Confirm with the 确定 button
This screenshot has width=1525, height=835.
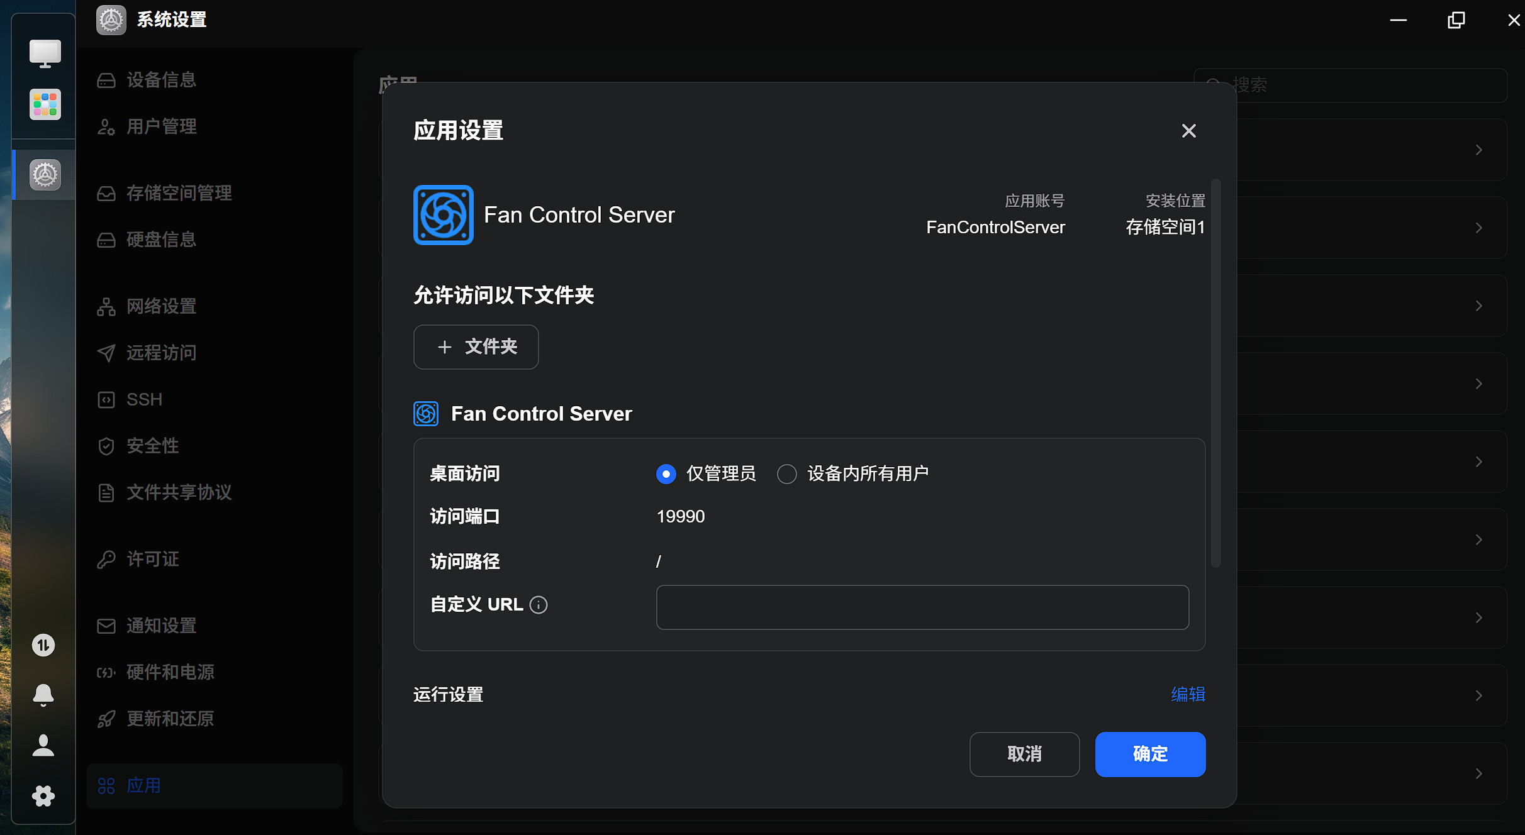point(1151,755)
